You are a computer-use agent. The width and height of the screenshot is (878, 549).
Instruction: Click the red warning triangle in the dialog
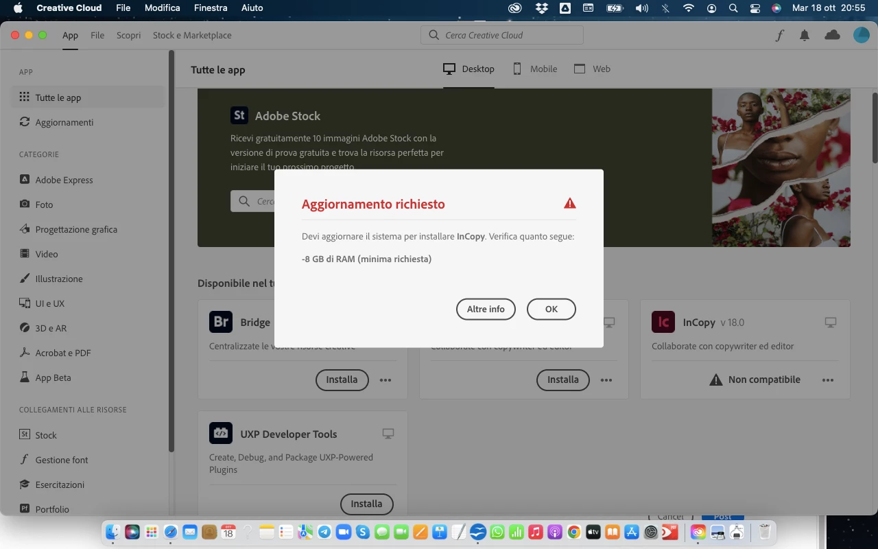click(570, 203)
